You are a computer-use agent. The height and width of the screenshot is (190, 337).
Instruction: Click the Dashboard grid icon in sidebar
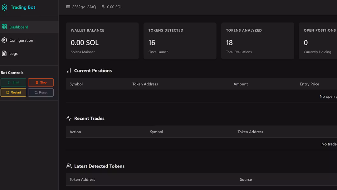click(x=4, y=27)
